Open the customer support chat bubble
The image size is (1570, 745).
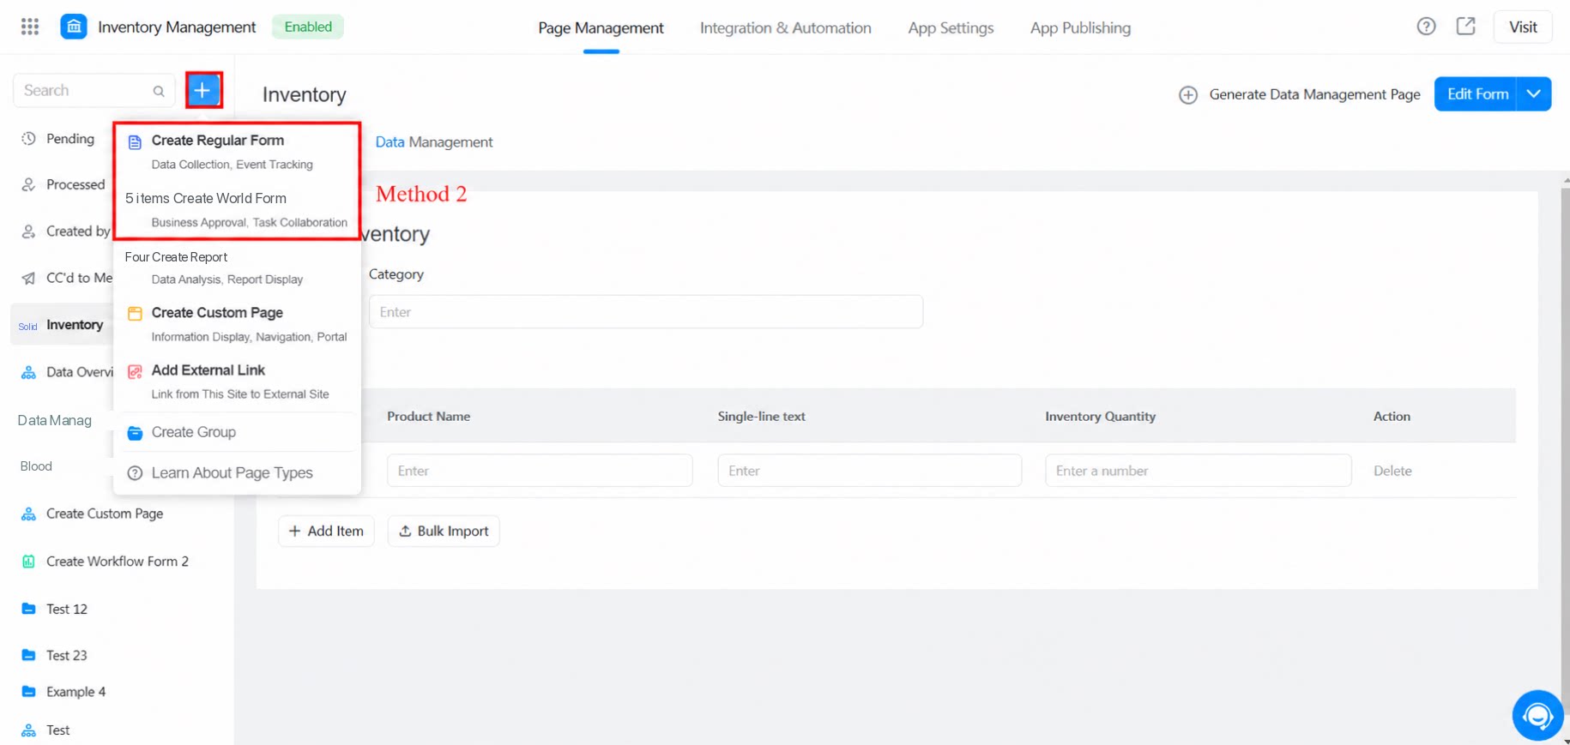[1537, 715]
